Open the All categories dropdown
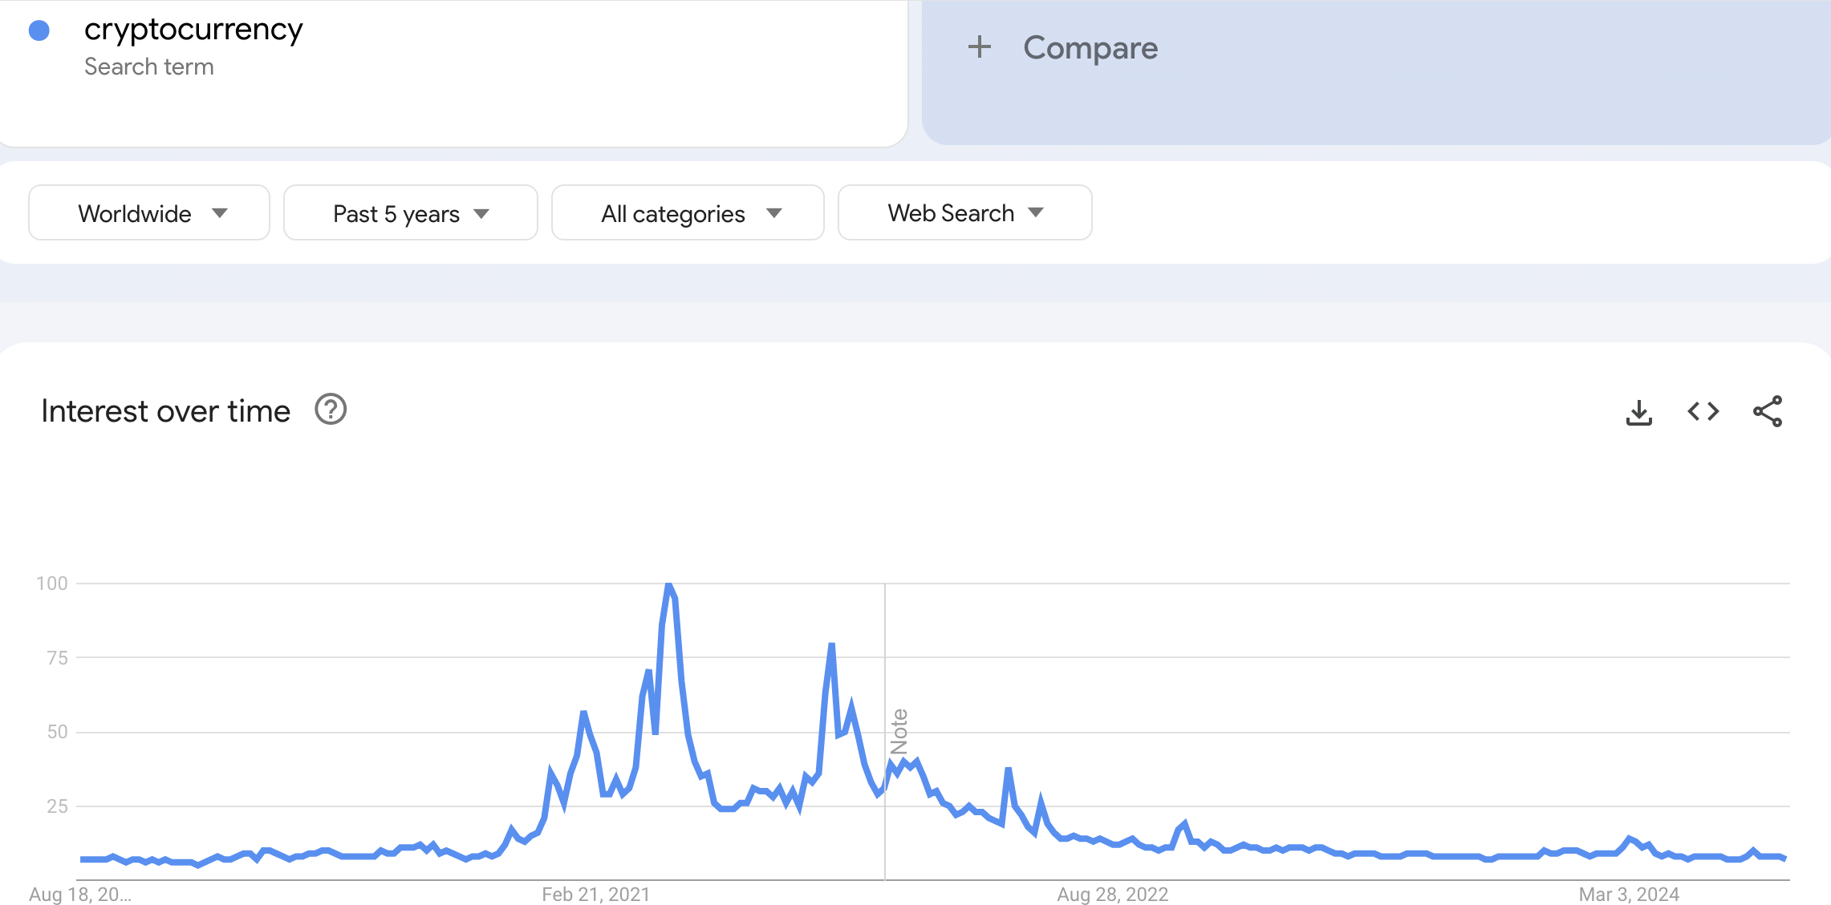 point(687,212)
